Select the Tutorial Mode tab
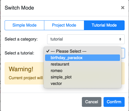129x111 pixels. pos(104,25)
